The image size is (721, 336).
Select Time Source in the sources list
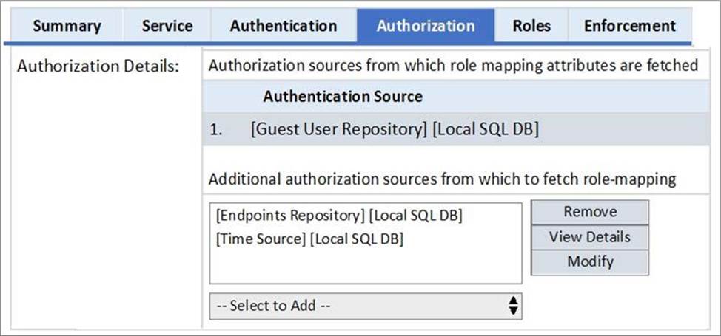(x=309, y=239)
